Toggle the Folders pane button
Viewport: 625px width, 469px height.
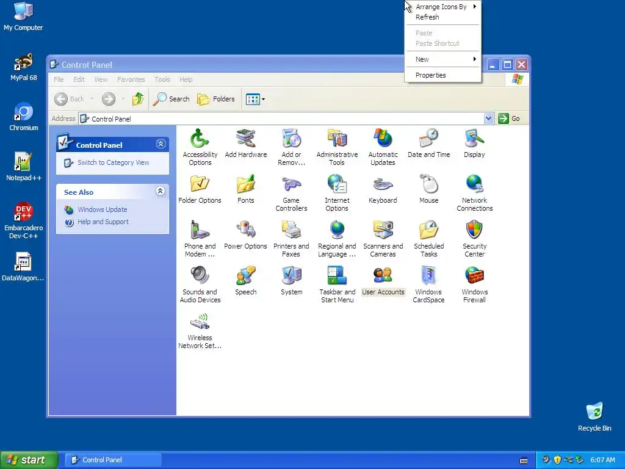(x=215, y=98)
